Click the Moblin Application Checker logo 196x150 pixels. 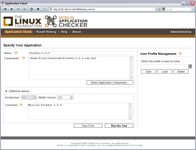tap(66, 21)
